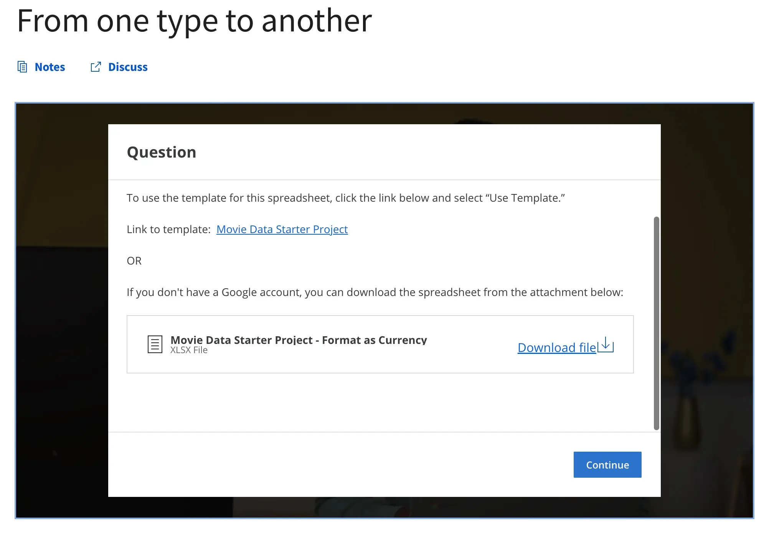The image size is (769, 536).
Task: Click the "XLSX File" type label
Action: pyautogui.click(x=189, y=350)
